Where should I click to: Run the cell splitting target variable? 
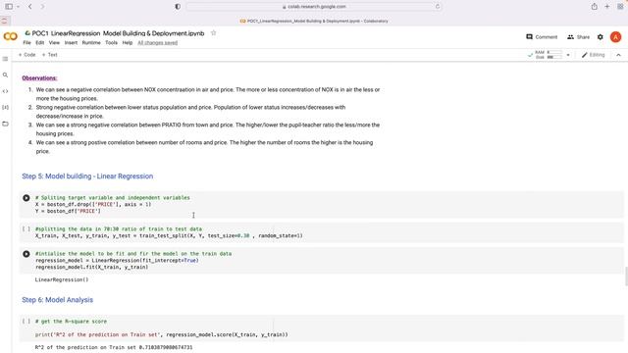pos(26,198)
